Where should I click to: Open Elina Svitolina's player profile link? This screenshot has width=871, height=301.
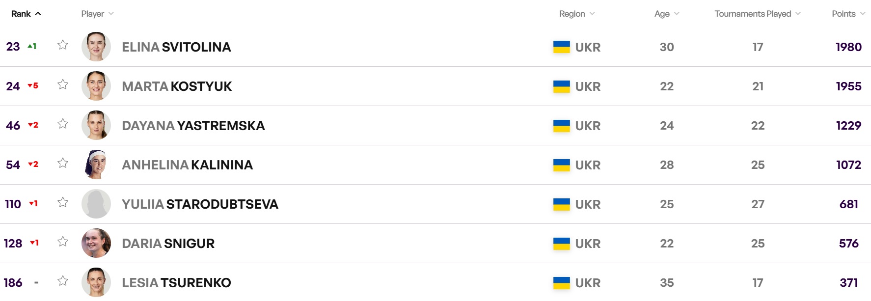[176, 47]
